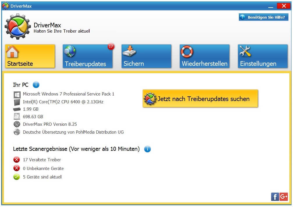Click the hard disk icon beside 698.63 GB
This screenshot has width=293, height=207.
pyautogui.click(x=17, y=116)
